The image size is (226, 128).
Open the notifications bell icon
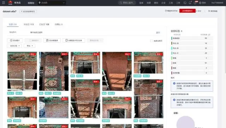pyautogui.click(x=190, y=3)
